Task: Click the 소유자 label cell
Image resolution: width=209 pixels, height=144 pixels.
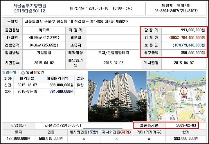Action: 76,45
